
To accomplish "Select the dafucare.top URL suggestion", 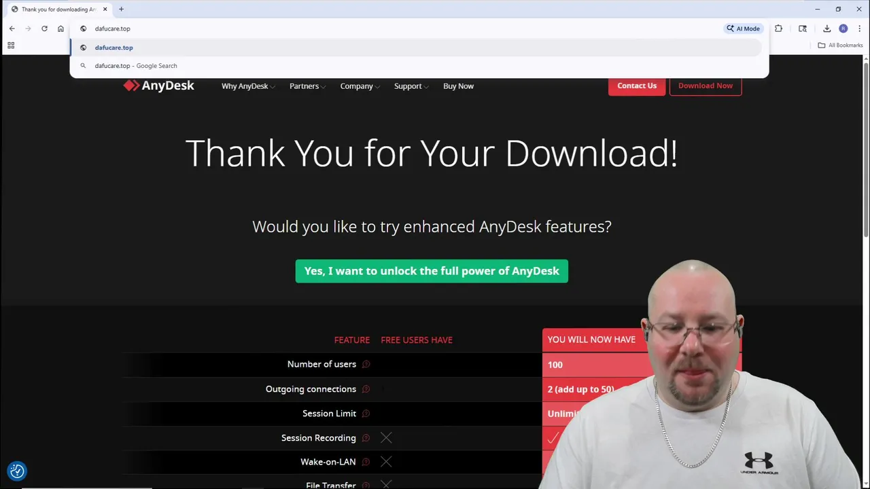I will pos(415,48).
